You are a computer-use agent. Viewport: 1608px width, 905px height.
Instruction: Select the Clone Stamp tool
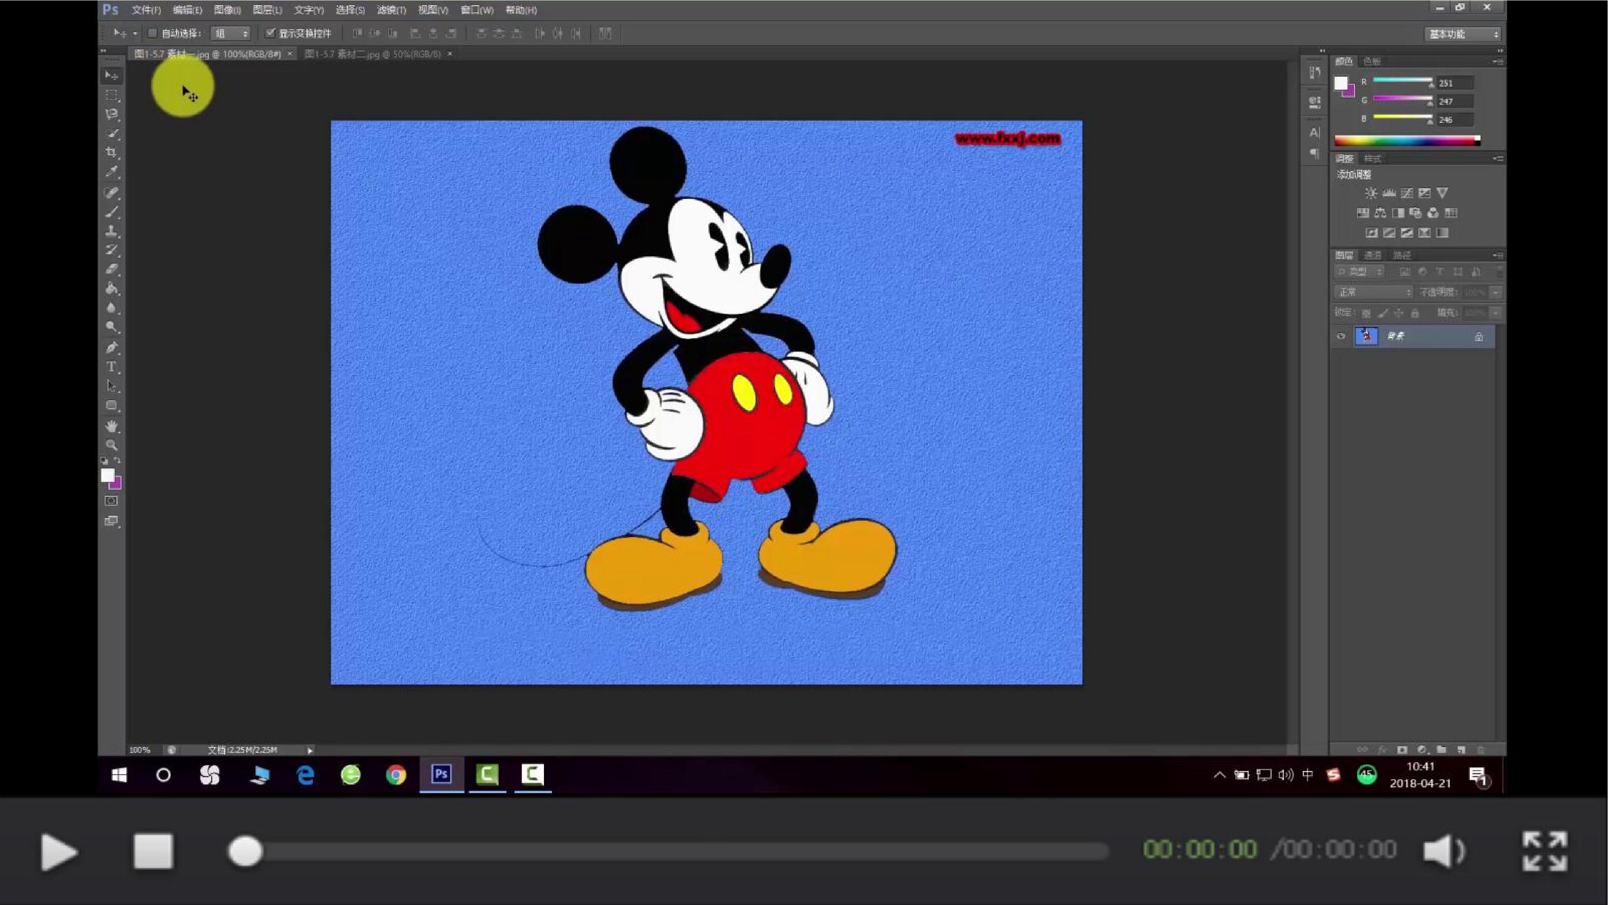(x=112, y=231)
